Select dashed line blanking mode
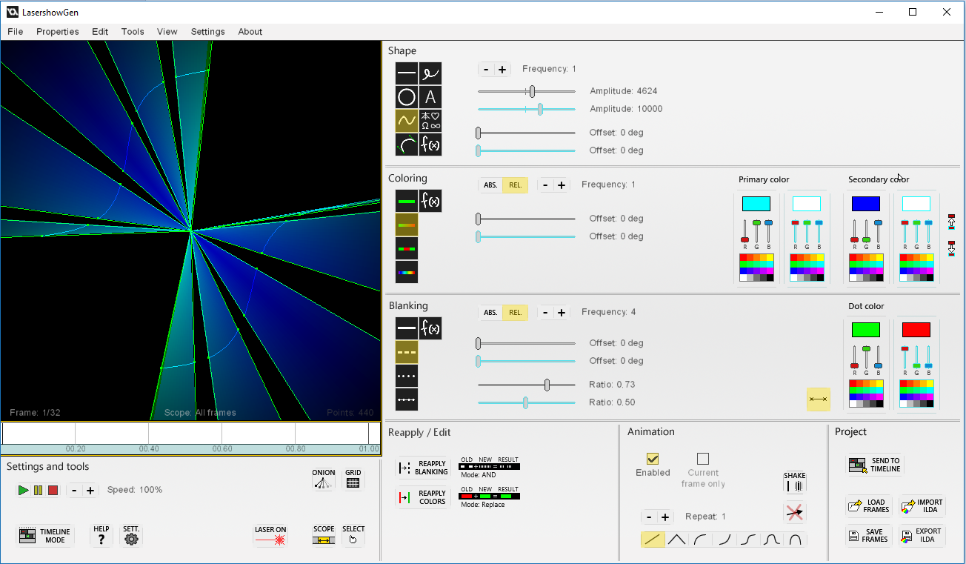 pyautogui.click(x=407, y=352)
